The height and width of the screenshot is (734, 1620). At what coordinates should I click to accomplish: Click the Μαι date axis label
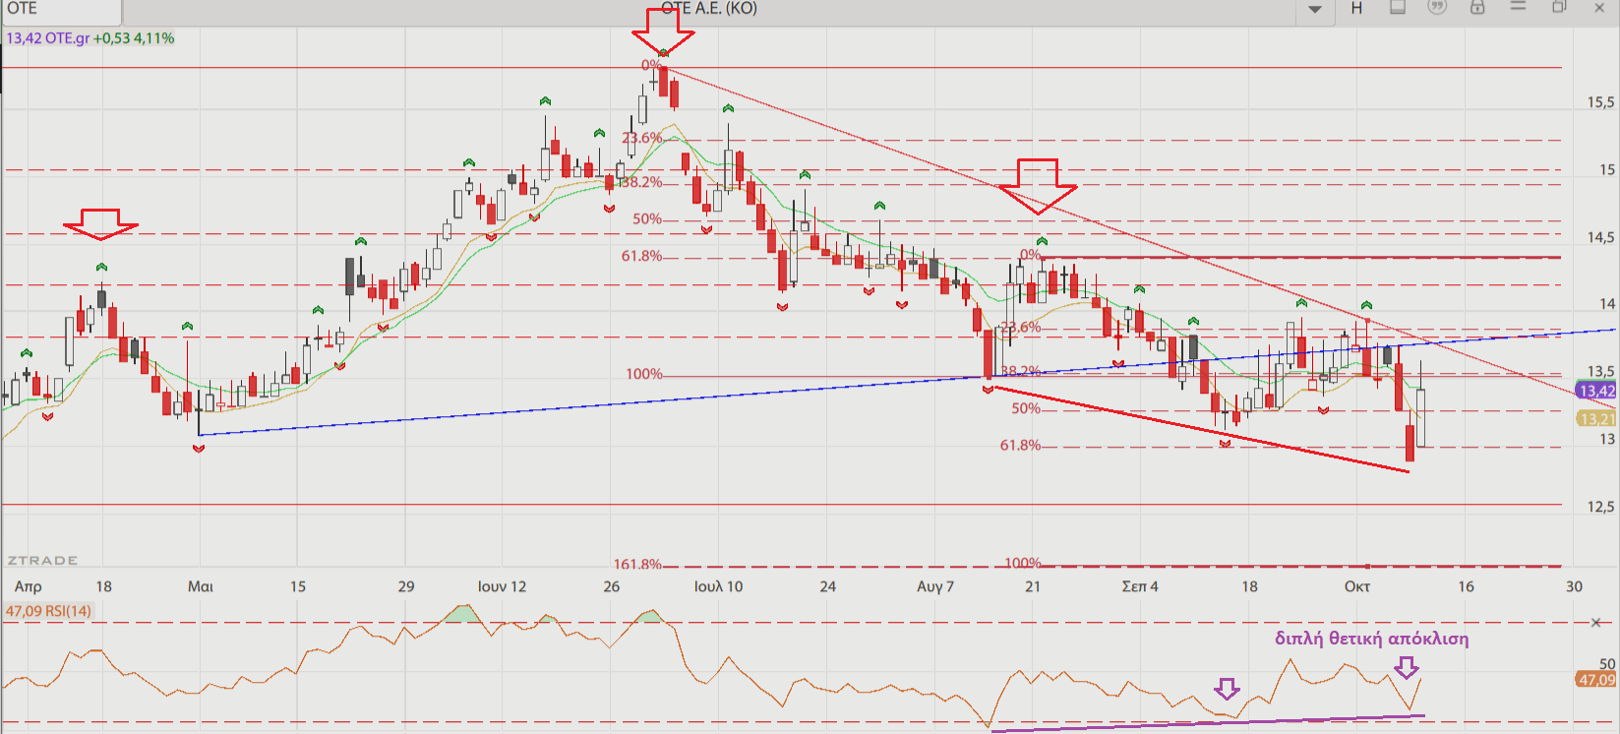(x=201, y=586)
